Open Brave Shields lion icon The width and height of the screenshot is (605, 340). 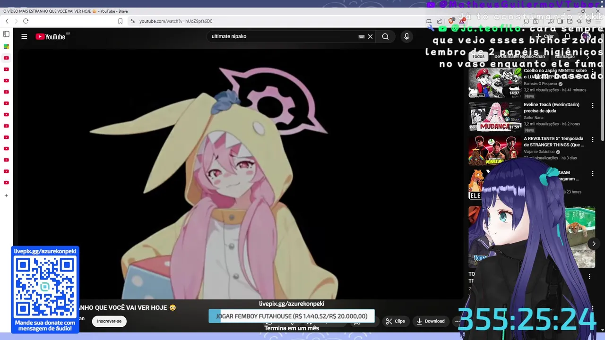tap(451, 21)
